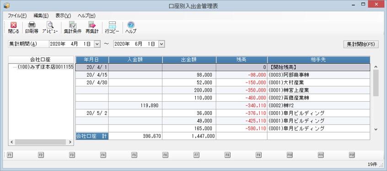Click the 閉じる (close) toolbar icon
The width and height of the screenshot is (387, 171).
13,27
